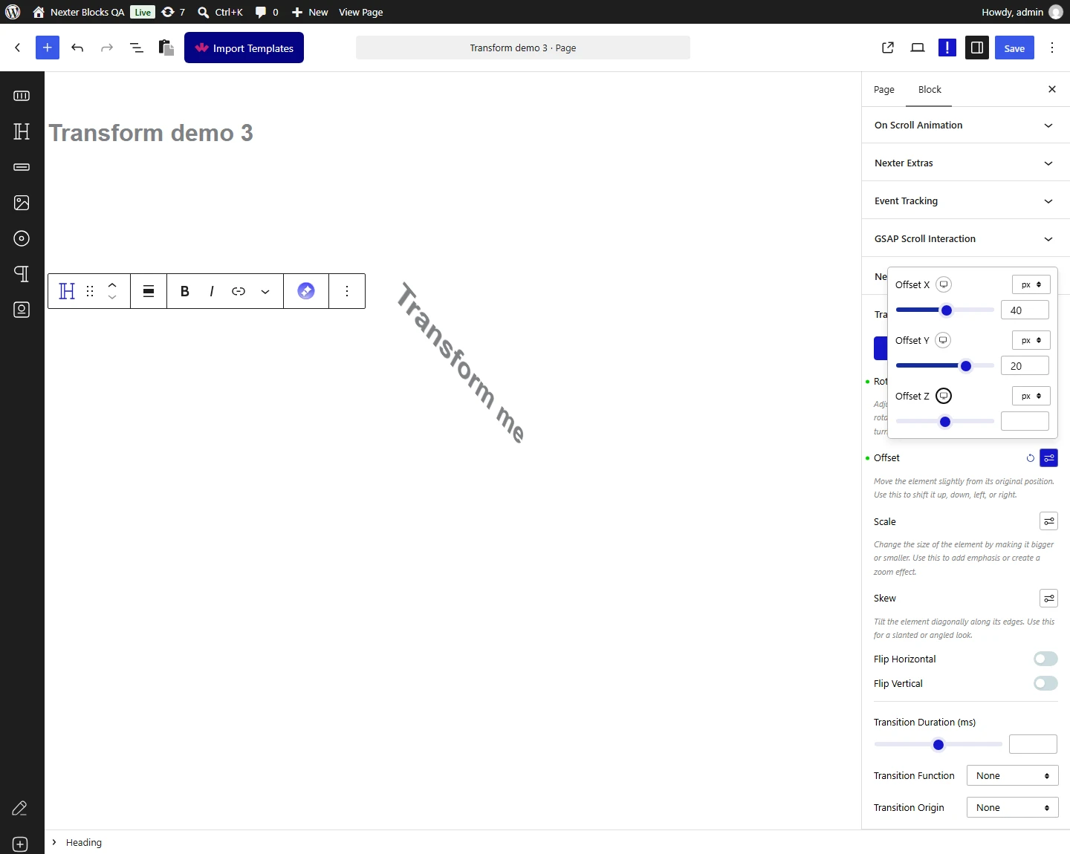Toggle bold formatting on heading

(x=185, y=291)
